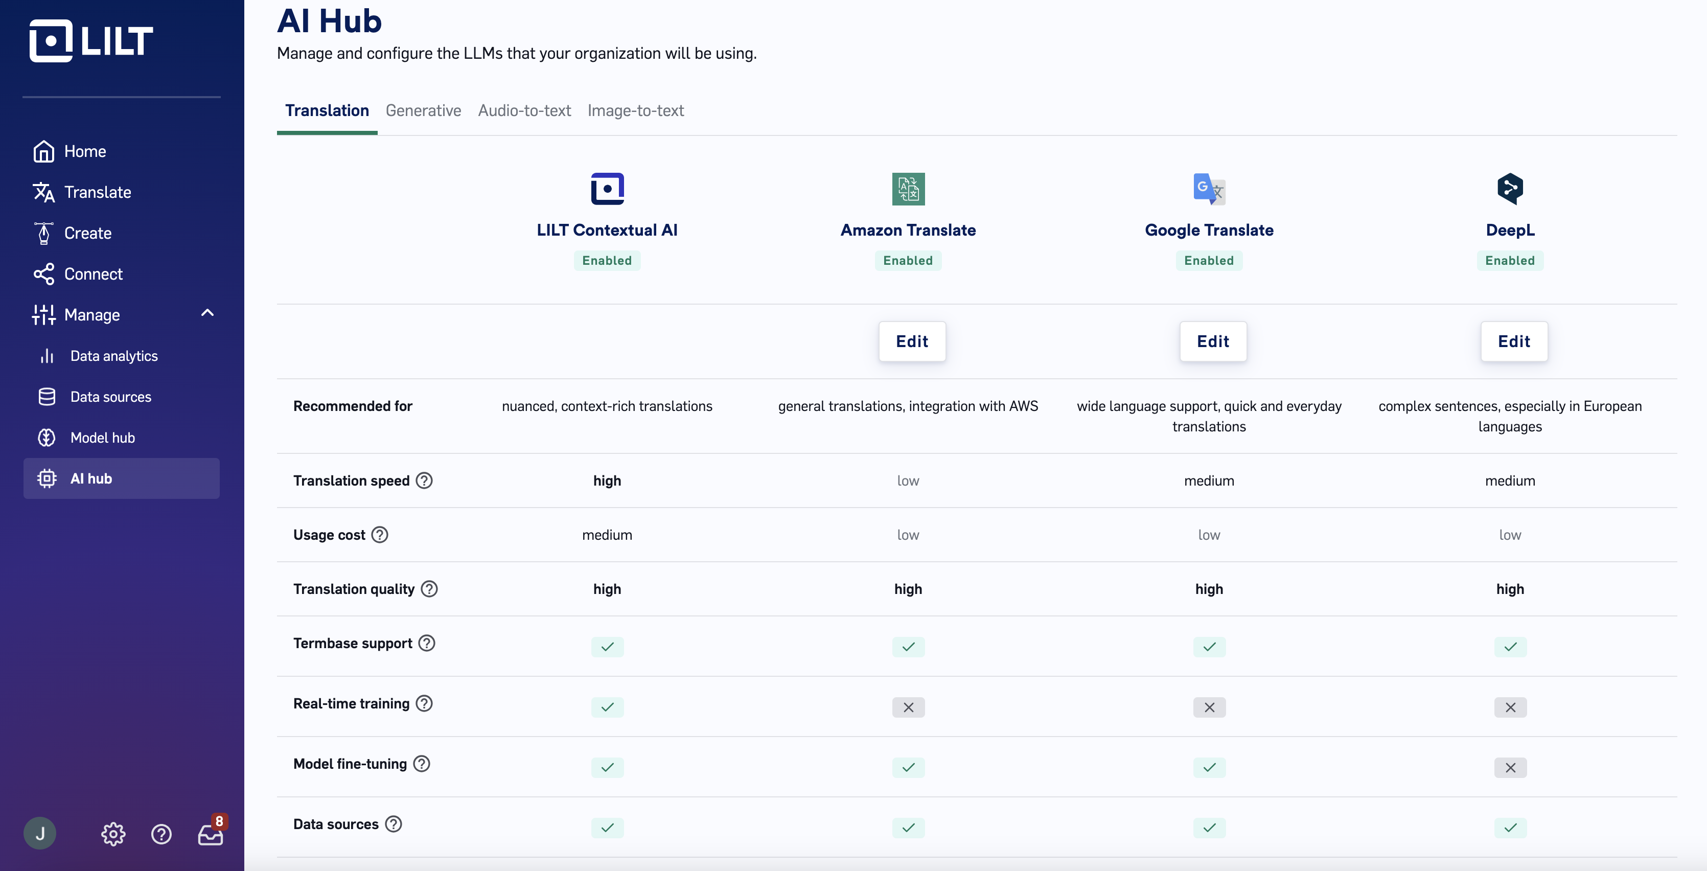Click the Amazon Translate logo

[908, 189]
